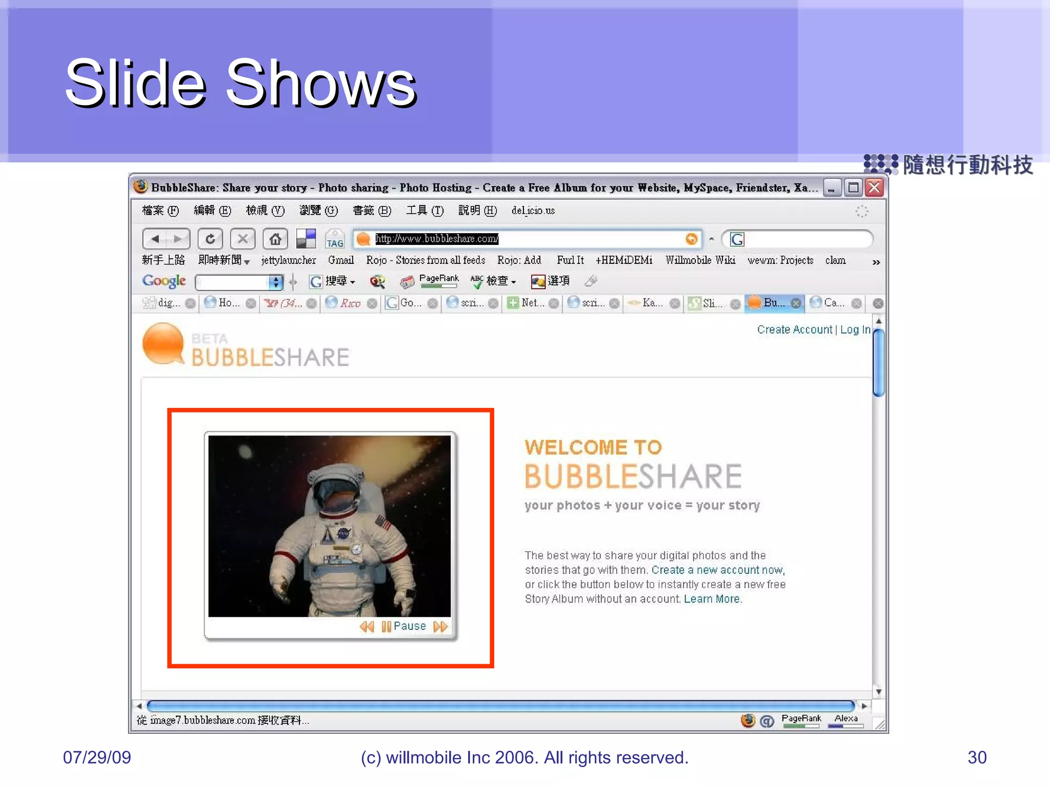Close the Bu... BubbleShare tab

tap(796, 303)
